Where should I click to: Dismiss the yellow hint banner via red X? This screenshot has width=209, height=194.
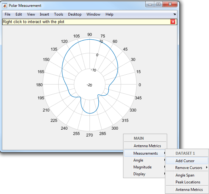click(173, 22)
